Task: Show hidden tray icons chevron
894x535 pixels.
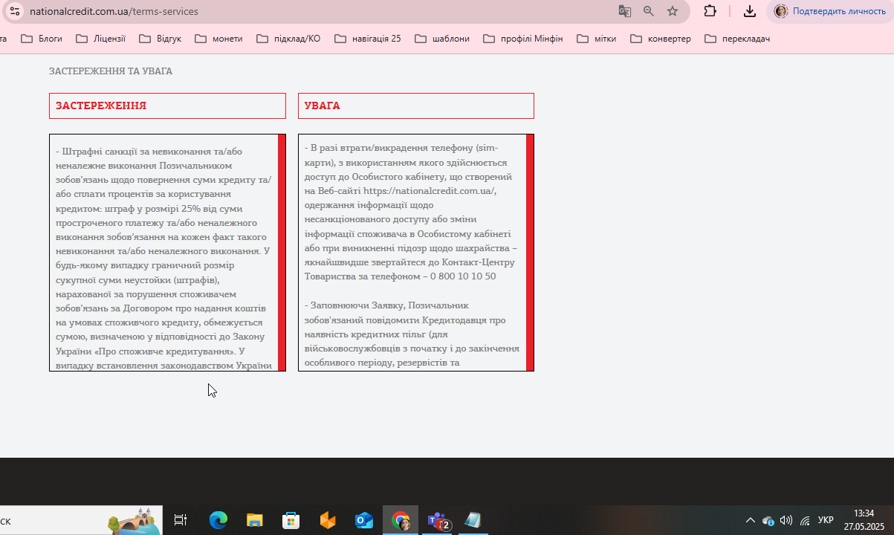Action: tap(751, 521)
